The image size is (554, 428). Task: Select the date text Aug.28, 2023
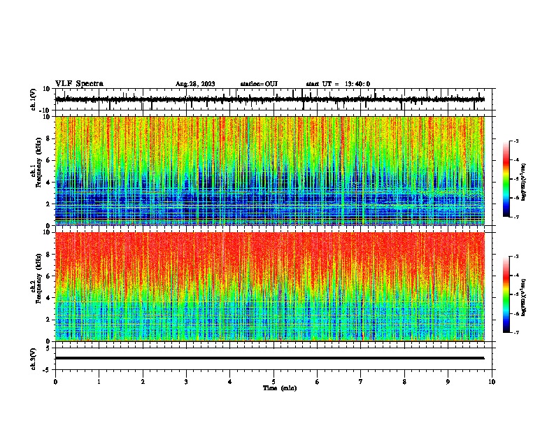(195, 84)
